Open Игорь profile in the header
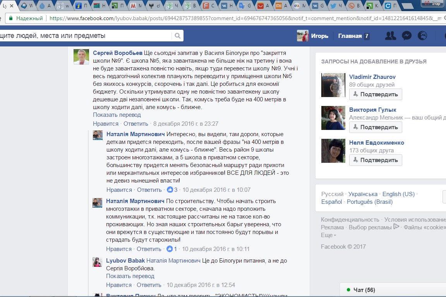446x297 pixels. tap(313, 36)
